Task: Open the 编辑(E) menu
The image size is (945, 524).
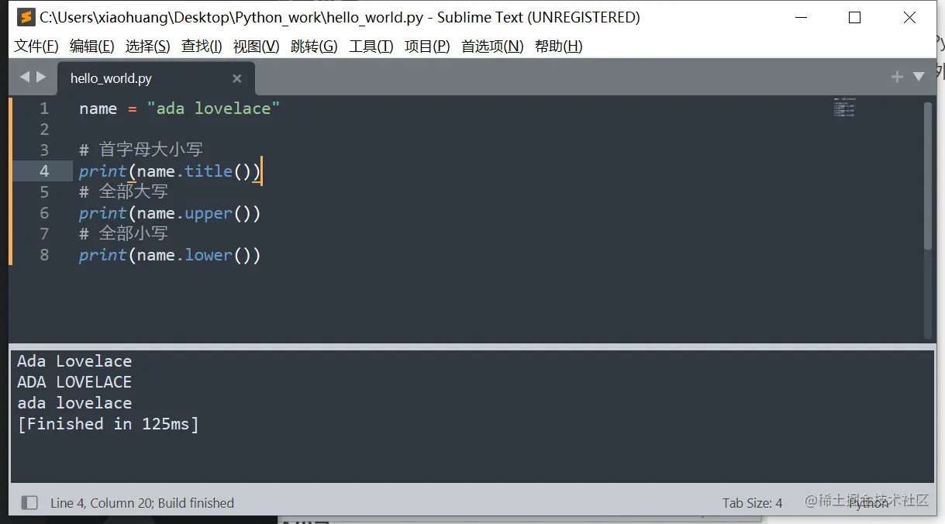Action: coord(91,47)
